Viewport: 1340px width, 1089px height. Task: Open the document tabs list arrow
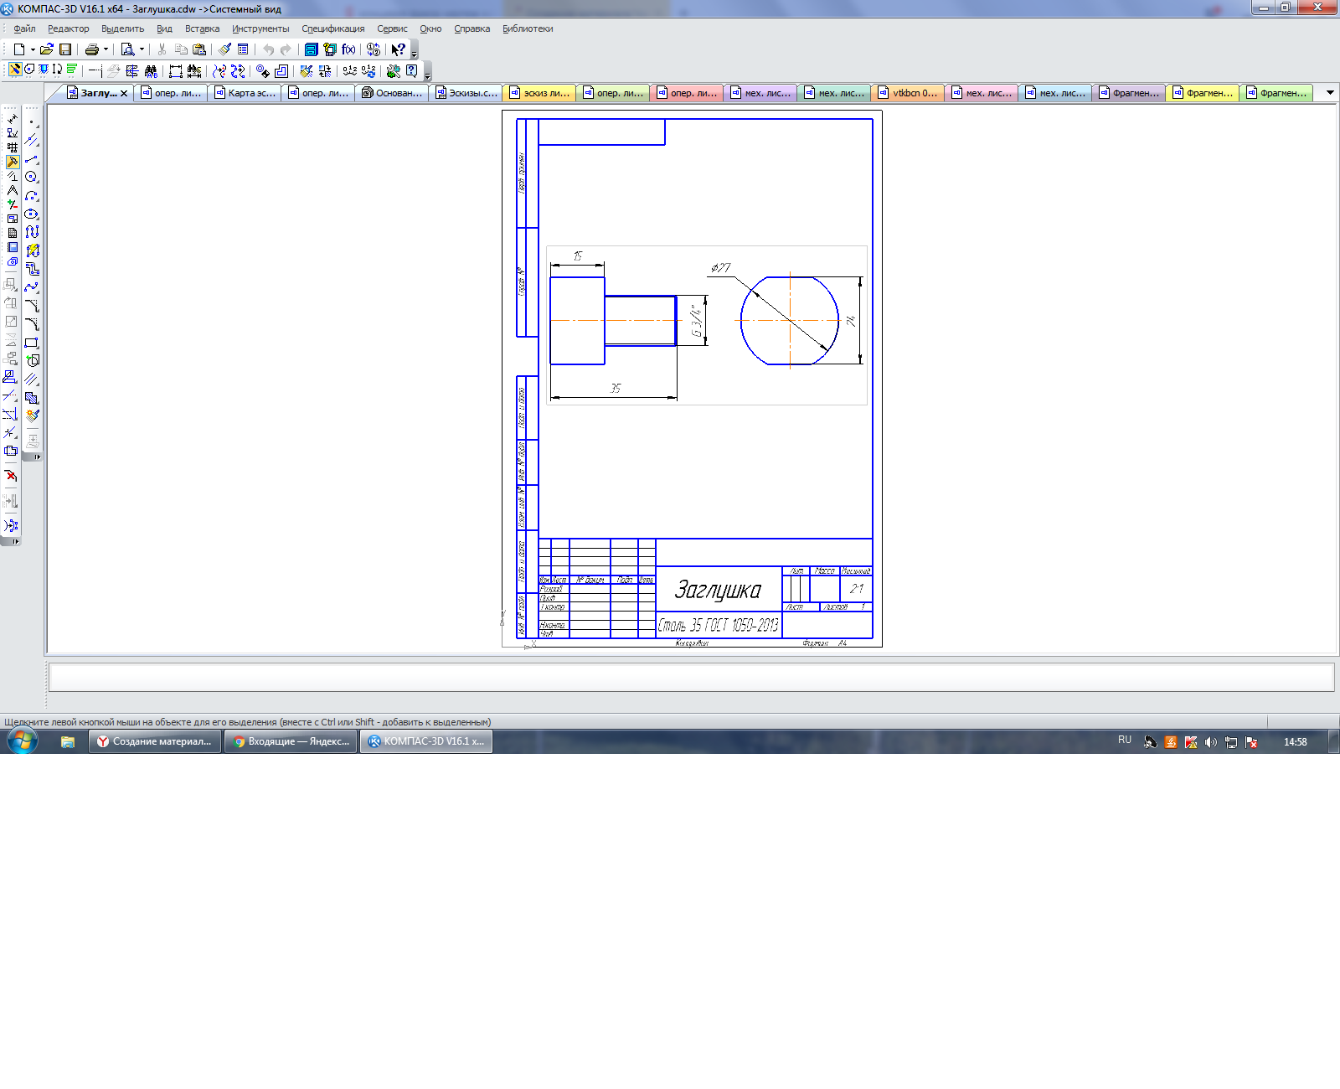[x=1330, y=93]
